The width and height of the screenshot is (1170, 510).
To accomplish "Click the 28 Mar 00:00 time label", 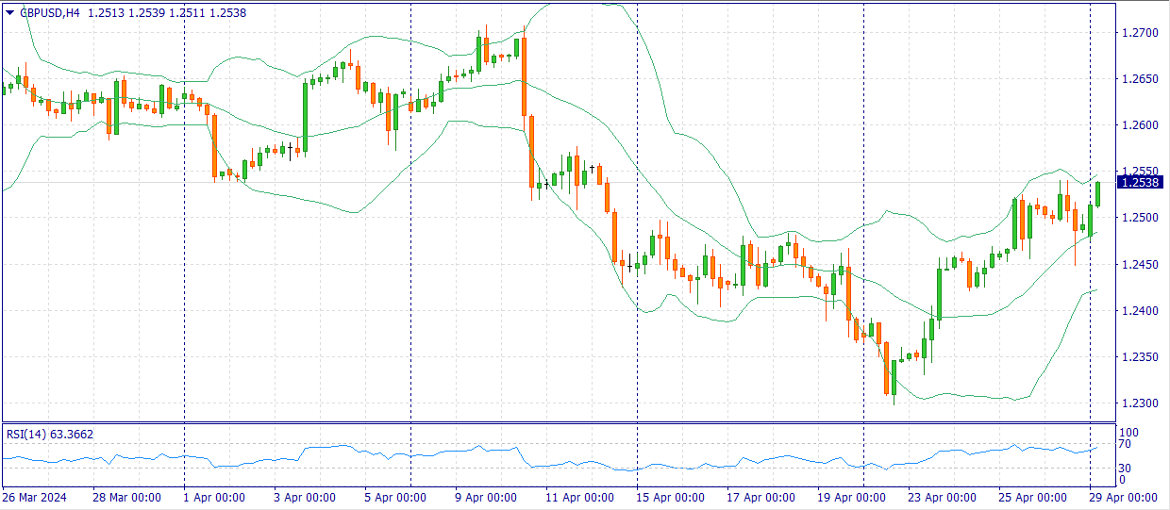I will click(126, 498).
